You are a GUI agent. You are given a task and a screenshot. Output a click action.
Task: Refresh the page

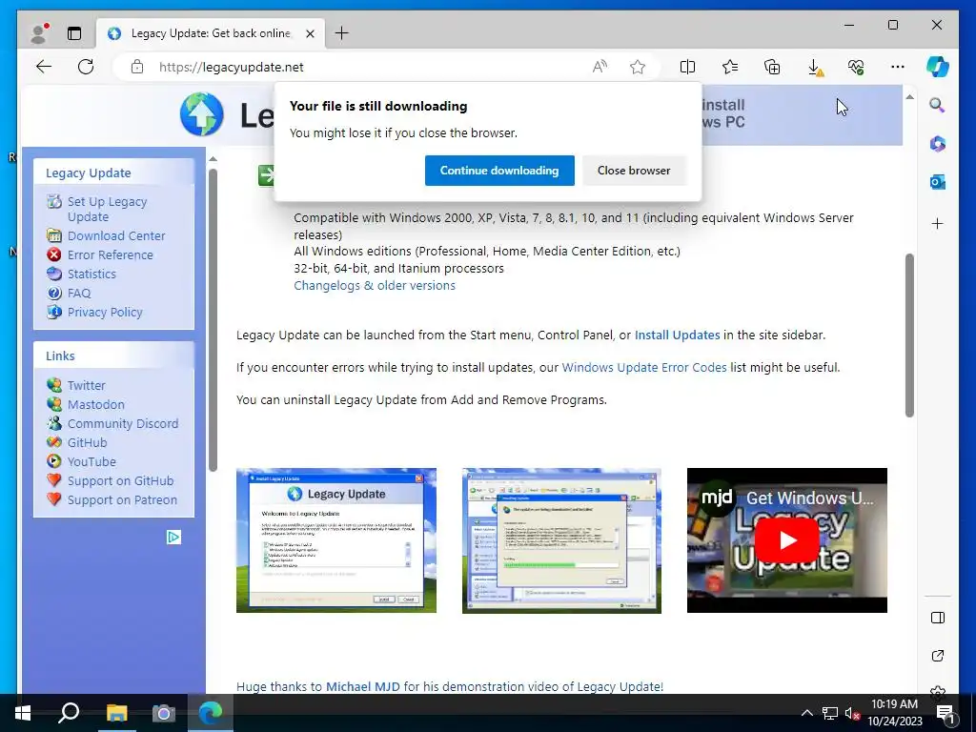(86, 67)
